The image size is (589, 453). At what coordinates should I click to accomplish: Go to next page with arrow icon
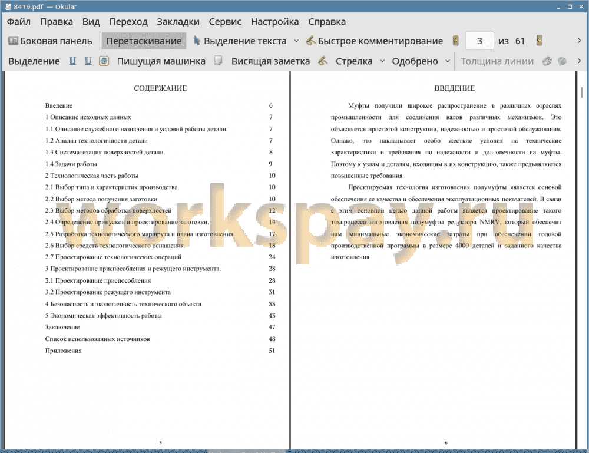[540, 41]
